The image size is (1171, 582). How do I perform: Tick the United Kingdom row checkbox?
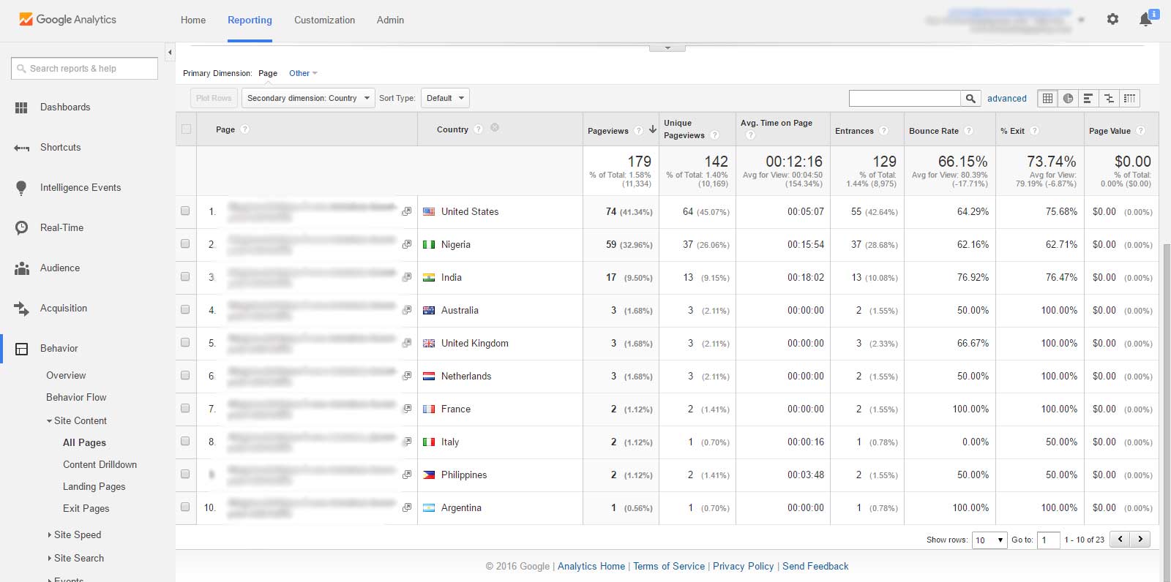pyautogui.click(x=185, y=342)
